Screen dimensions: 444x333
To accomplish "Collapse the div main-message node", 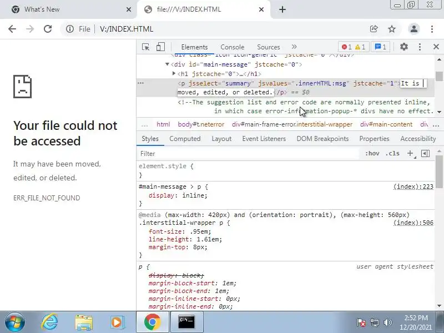I will coord(167,64).
